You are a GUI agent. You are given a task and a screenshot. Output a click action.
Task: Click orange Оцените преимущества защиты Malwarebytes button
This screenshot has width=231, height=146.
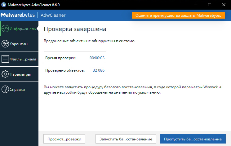[x=178, y=15]
